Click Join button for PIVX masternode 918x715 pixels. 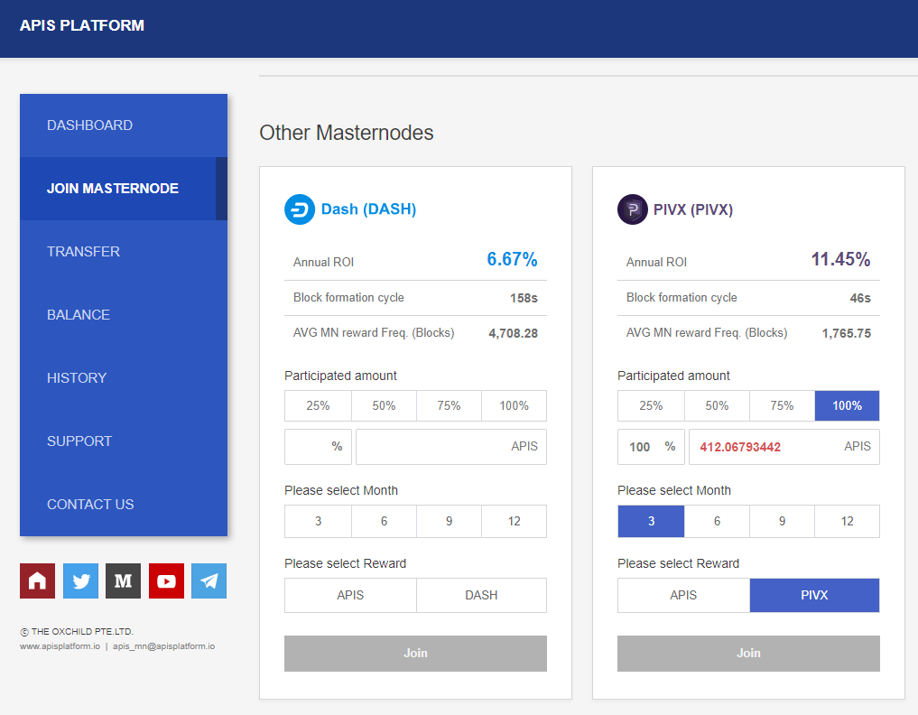coord(748,654)
